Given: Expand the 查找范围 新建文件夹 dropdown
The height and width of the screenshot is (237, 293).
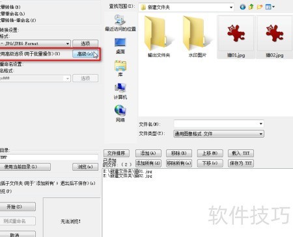Looking at the screenshot, I should click(231, 7).
